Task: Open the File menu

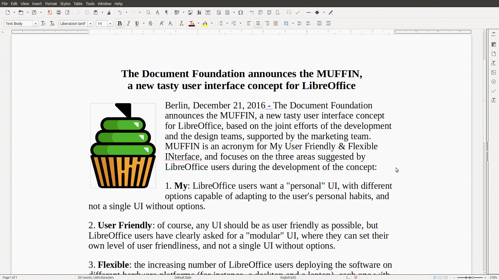Action: click(x=5, y=4)
